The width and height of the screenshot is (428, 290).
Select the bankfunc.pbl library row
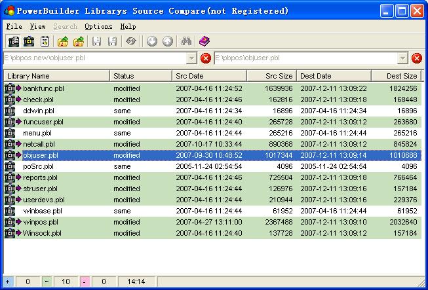click(43, 88)
